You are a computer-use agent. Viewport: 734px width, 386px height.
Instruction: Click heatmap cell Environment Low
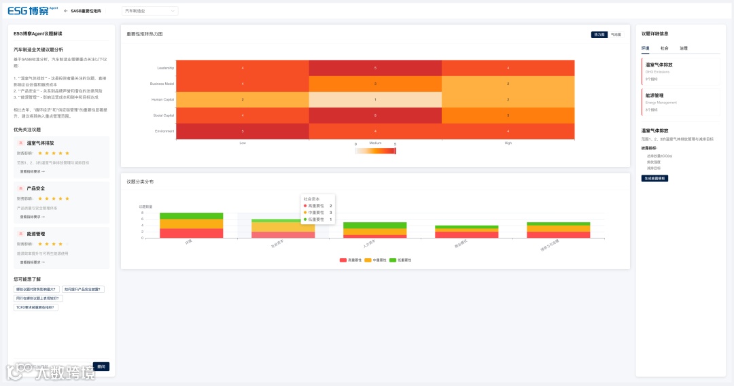[x=243, y=131]
